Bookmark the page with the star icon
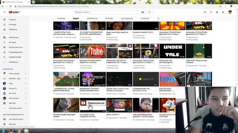238x133 pixels. 220,7
